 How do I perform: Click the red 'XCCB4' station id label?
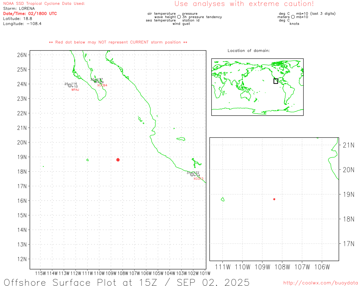pyautogui.click(x=102, y=85)
